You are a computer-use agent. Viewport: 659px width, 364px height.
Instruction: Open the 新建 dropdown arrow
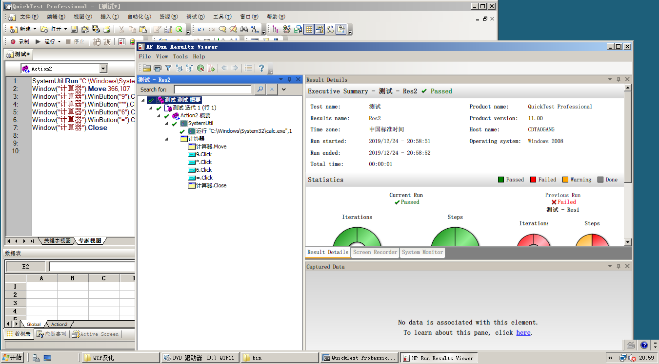tap(35, 29)
